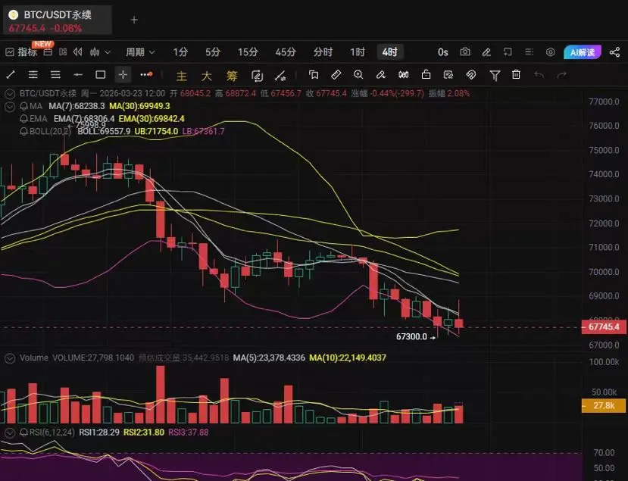628x481 pixels.
Task: Click the line with arrows tool icon
Action: click(x=280, y=76)
